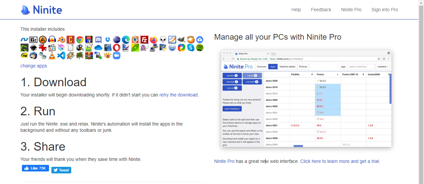This screenshot has height=184, width=424.
Task: Click the Microsoft Edge icon
Action: tap(126, 40)
